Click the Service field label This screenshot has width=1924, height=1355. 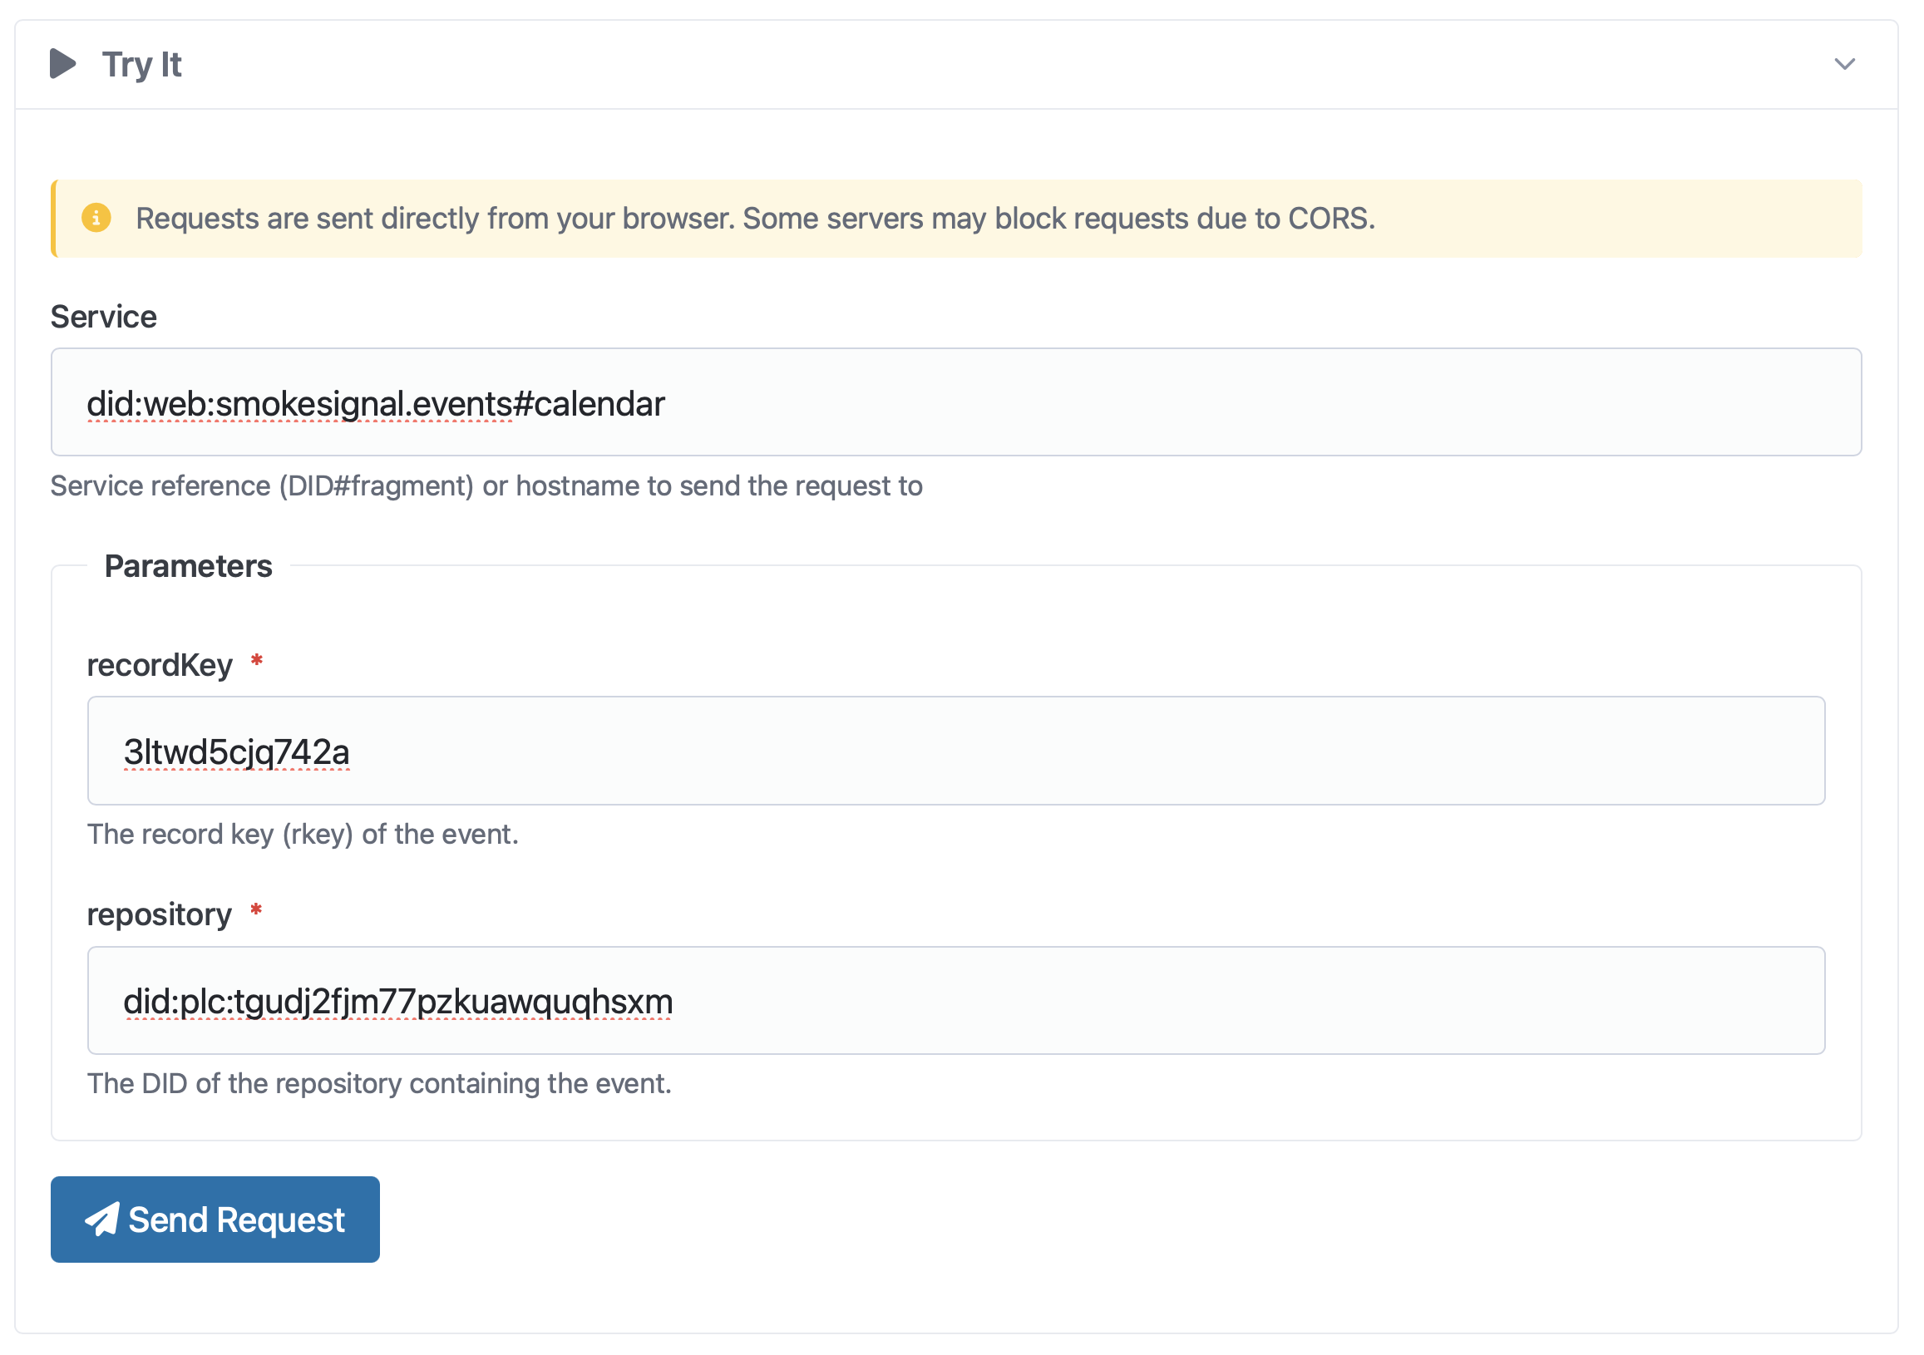pyautogui.click(x=104, y=317)
